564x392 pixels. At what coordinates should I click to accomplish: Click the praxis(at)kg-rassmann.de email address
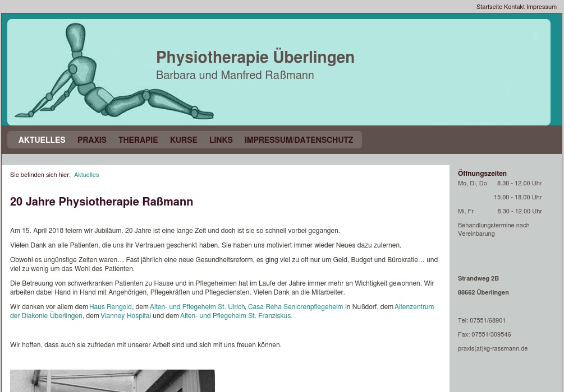pos(492,348)
